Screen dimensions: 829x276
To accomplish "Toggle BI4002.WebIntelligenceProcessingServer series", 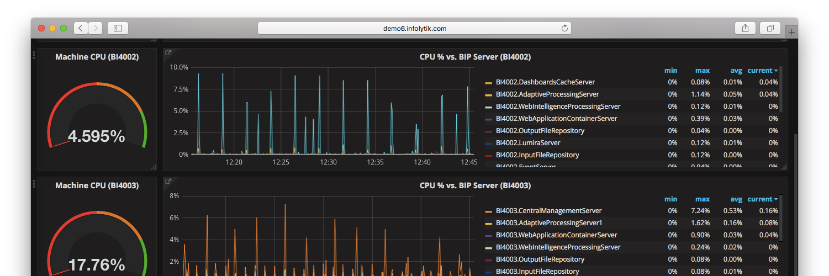I will (x=558, y=107).
